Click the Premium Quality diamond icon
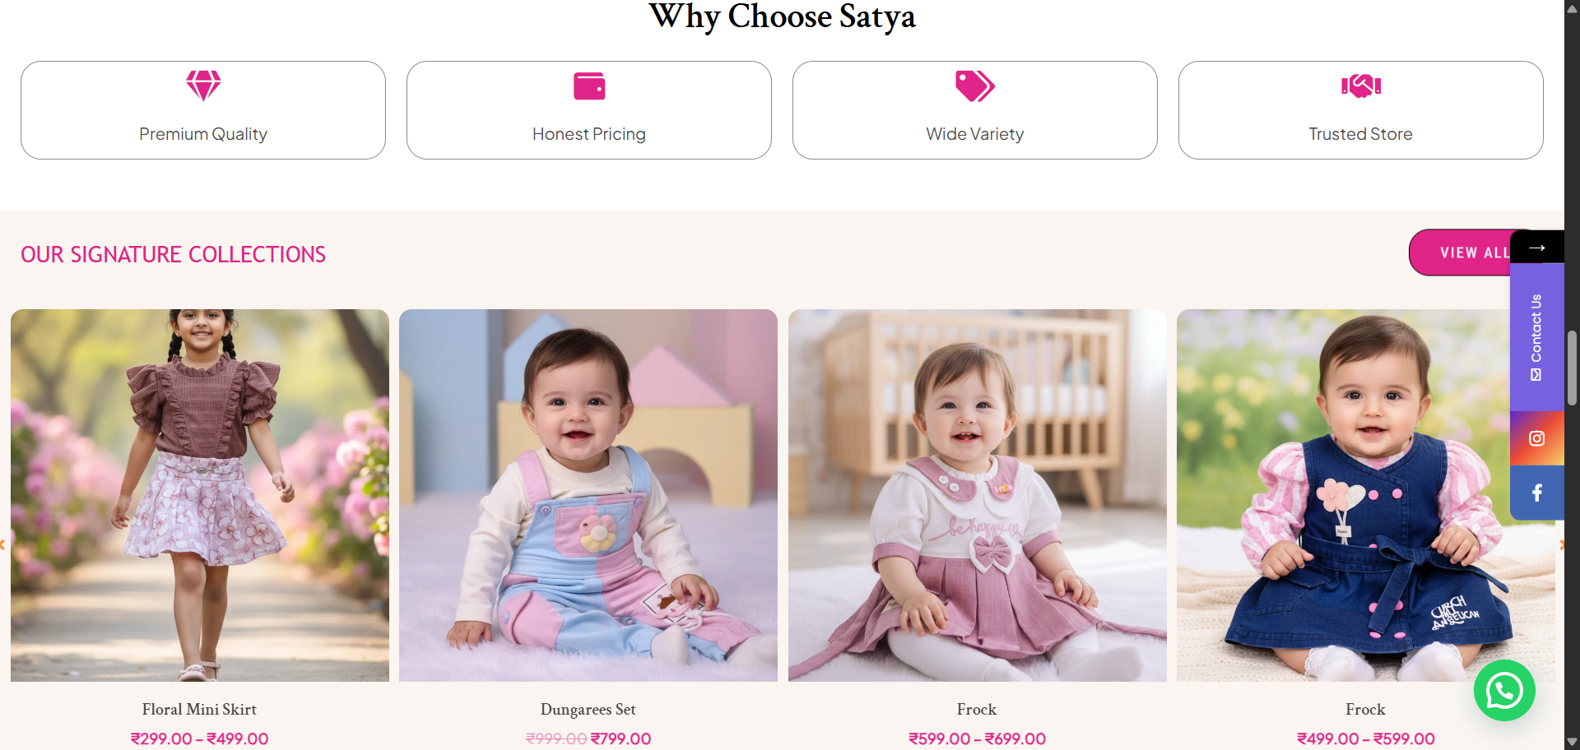Image resolution: width=1580 pixels, height=750 pixels. pyautogui.click(x=203, y=86)
